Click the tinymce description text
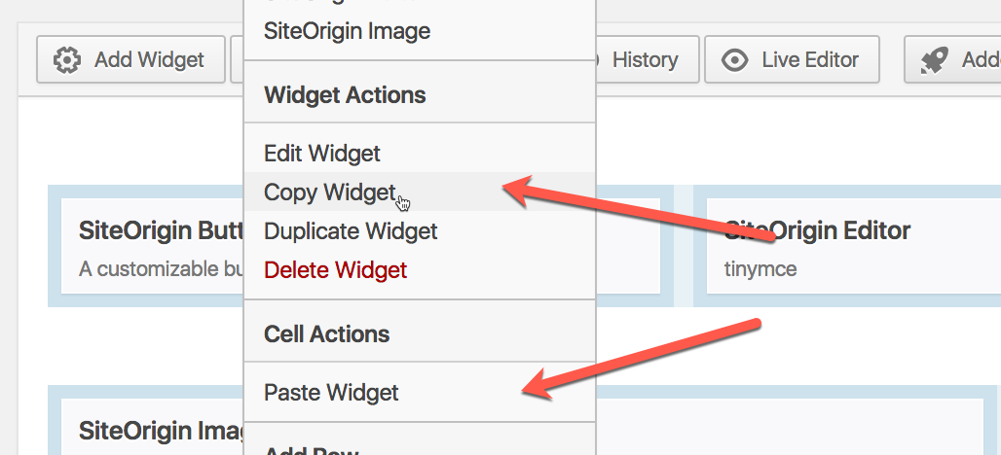 [x=760, y=269]
